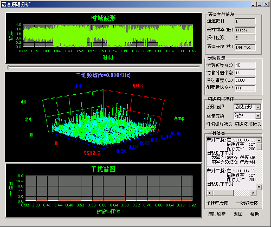271x227 pixels.
Task: Click the 帮助 help button
Action: point(255,214)
